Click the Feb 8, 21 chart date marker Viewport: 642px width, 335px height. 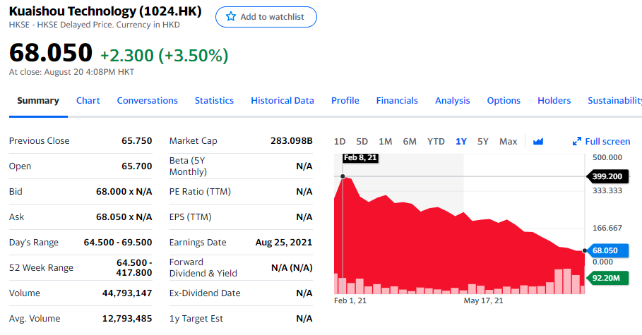click(x=360, y=158)
